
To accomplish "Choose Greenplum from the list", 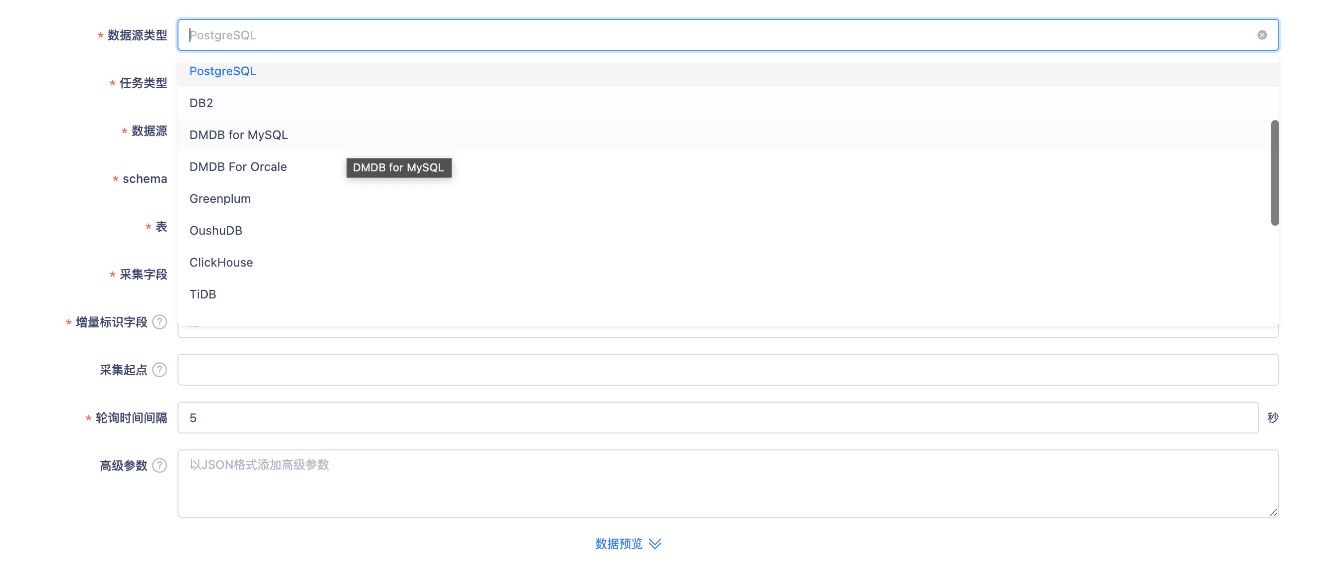I will (728, 199).
